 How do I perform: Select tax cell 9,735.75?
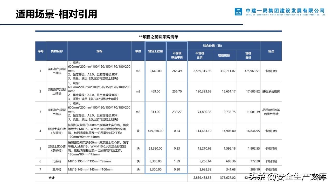(230, 112)
